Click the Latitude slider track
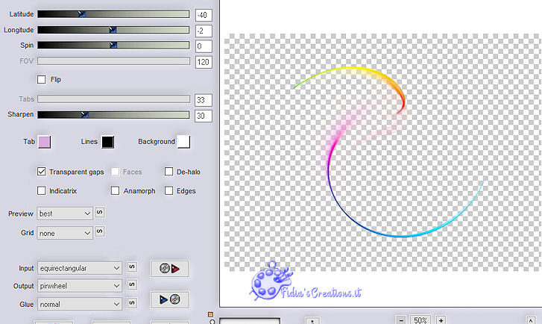Viewport: 542px width, 324px height. [x=113, y=14]
